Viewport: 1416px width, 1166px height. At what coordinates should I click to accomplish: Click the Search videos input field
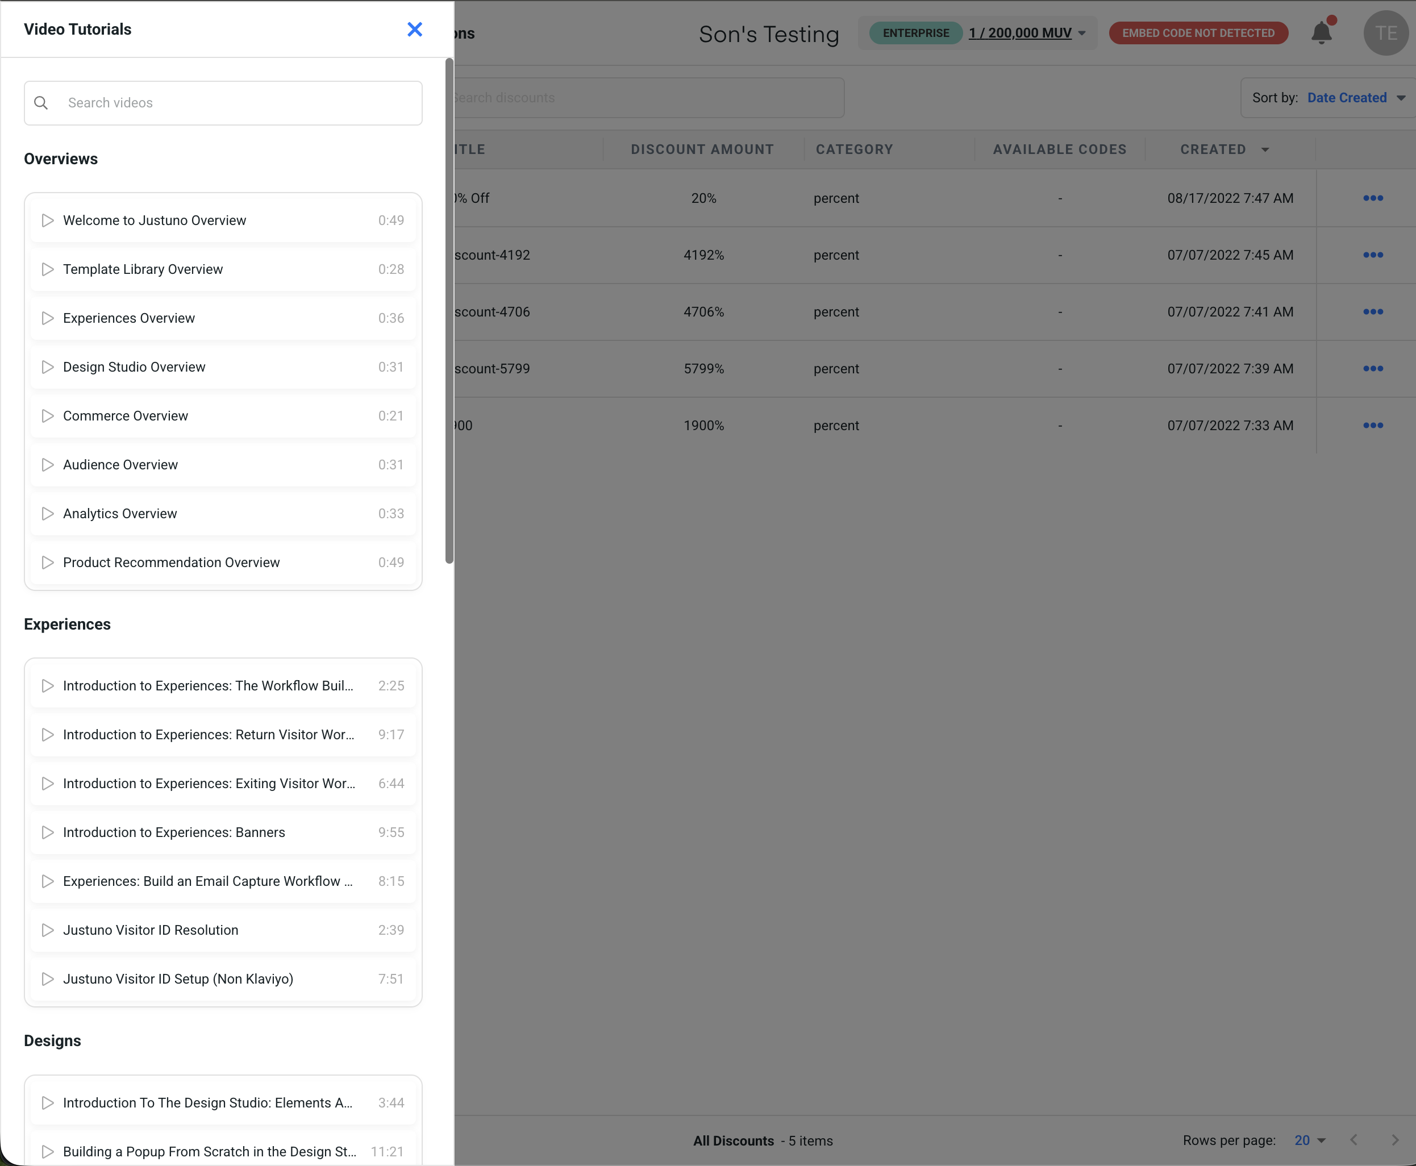click(223, 103)
